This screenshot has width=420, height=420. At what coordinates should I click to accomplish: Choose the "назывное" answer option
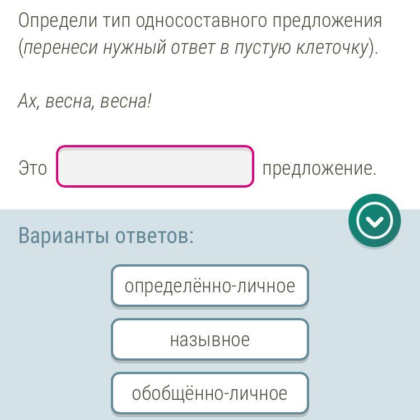coord(209,339)
